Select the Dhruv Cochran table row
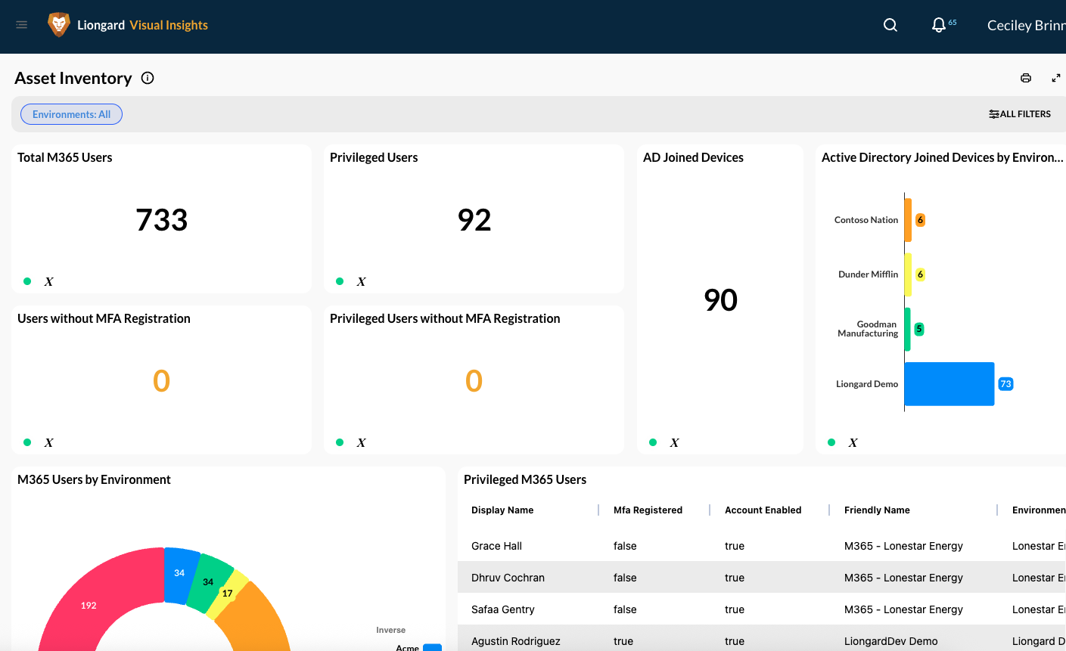Viewport: 1066px width, 651px height. pos(762,578)
